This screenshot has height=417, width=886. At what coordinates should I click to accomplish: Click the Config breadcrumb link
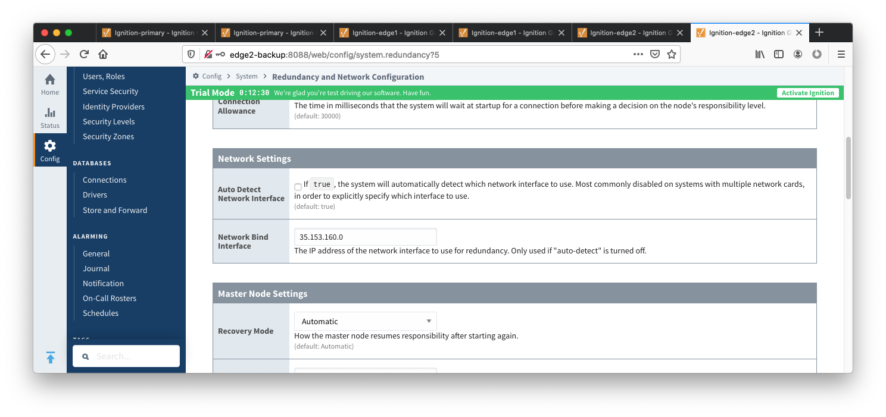(211, 76)
